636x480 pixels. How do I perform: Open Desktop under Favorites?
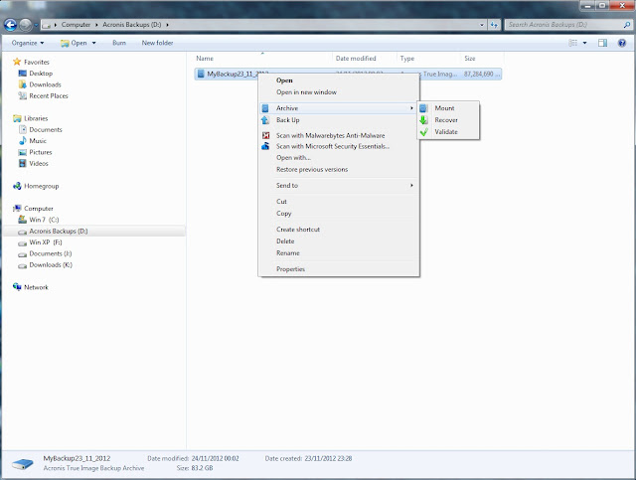(41, 74)
